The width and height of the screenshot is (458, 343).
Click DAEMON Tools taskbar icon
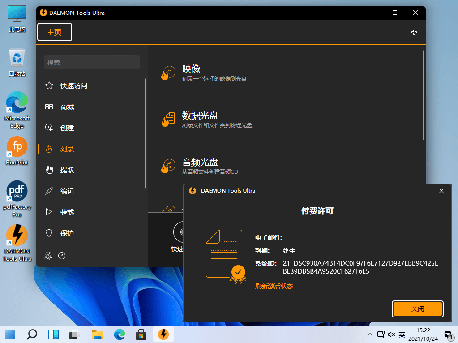163,334
